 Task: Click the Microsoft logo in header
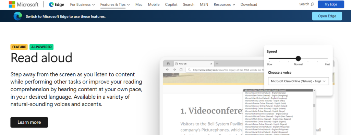(24, 4)
